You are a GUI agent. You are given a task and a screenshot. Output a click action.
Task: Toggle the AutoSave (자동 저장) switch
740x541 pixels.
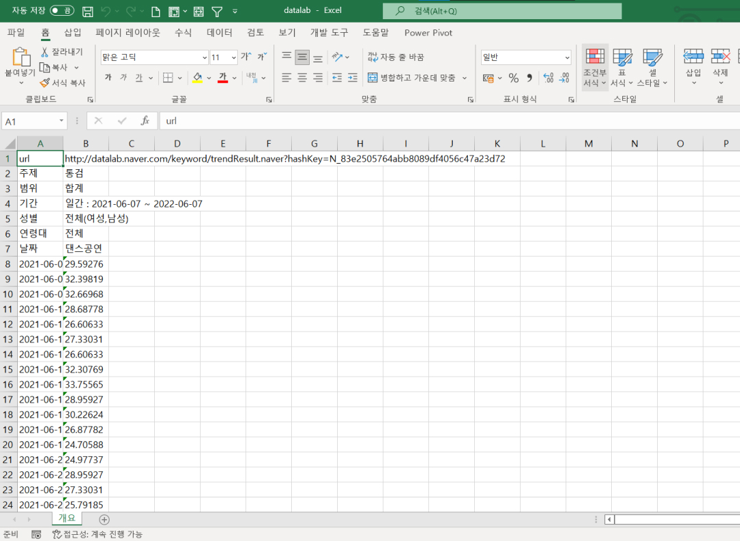[x=62, y=11]
